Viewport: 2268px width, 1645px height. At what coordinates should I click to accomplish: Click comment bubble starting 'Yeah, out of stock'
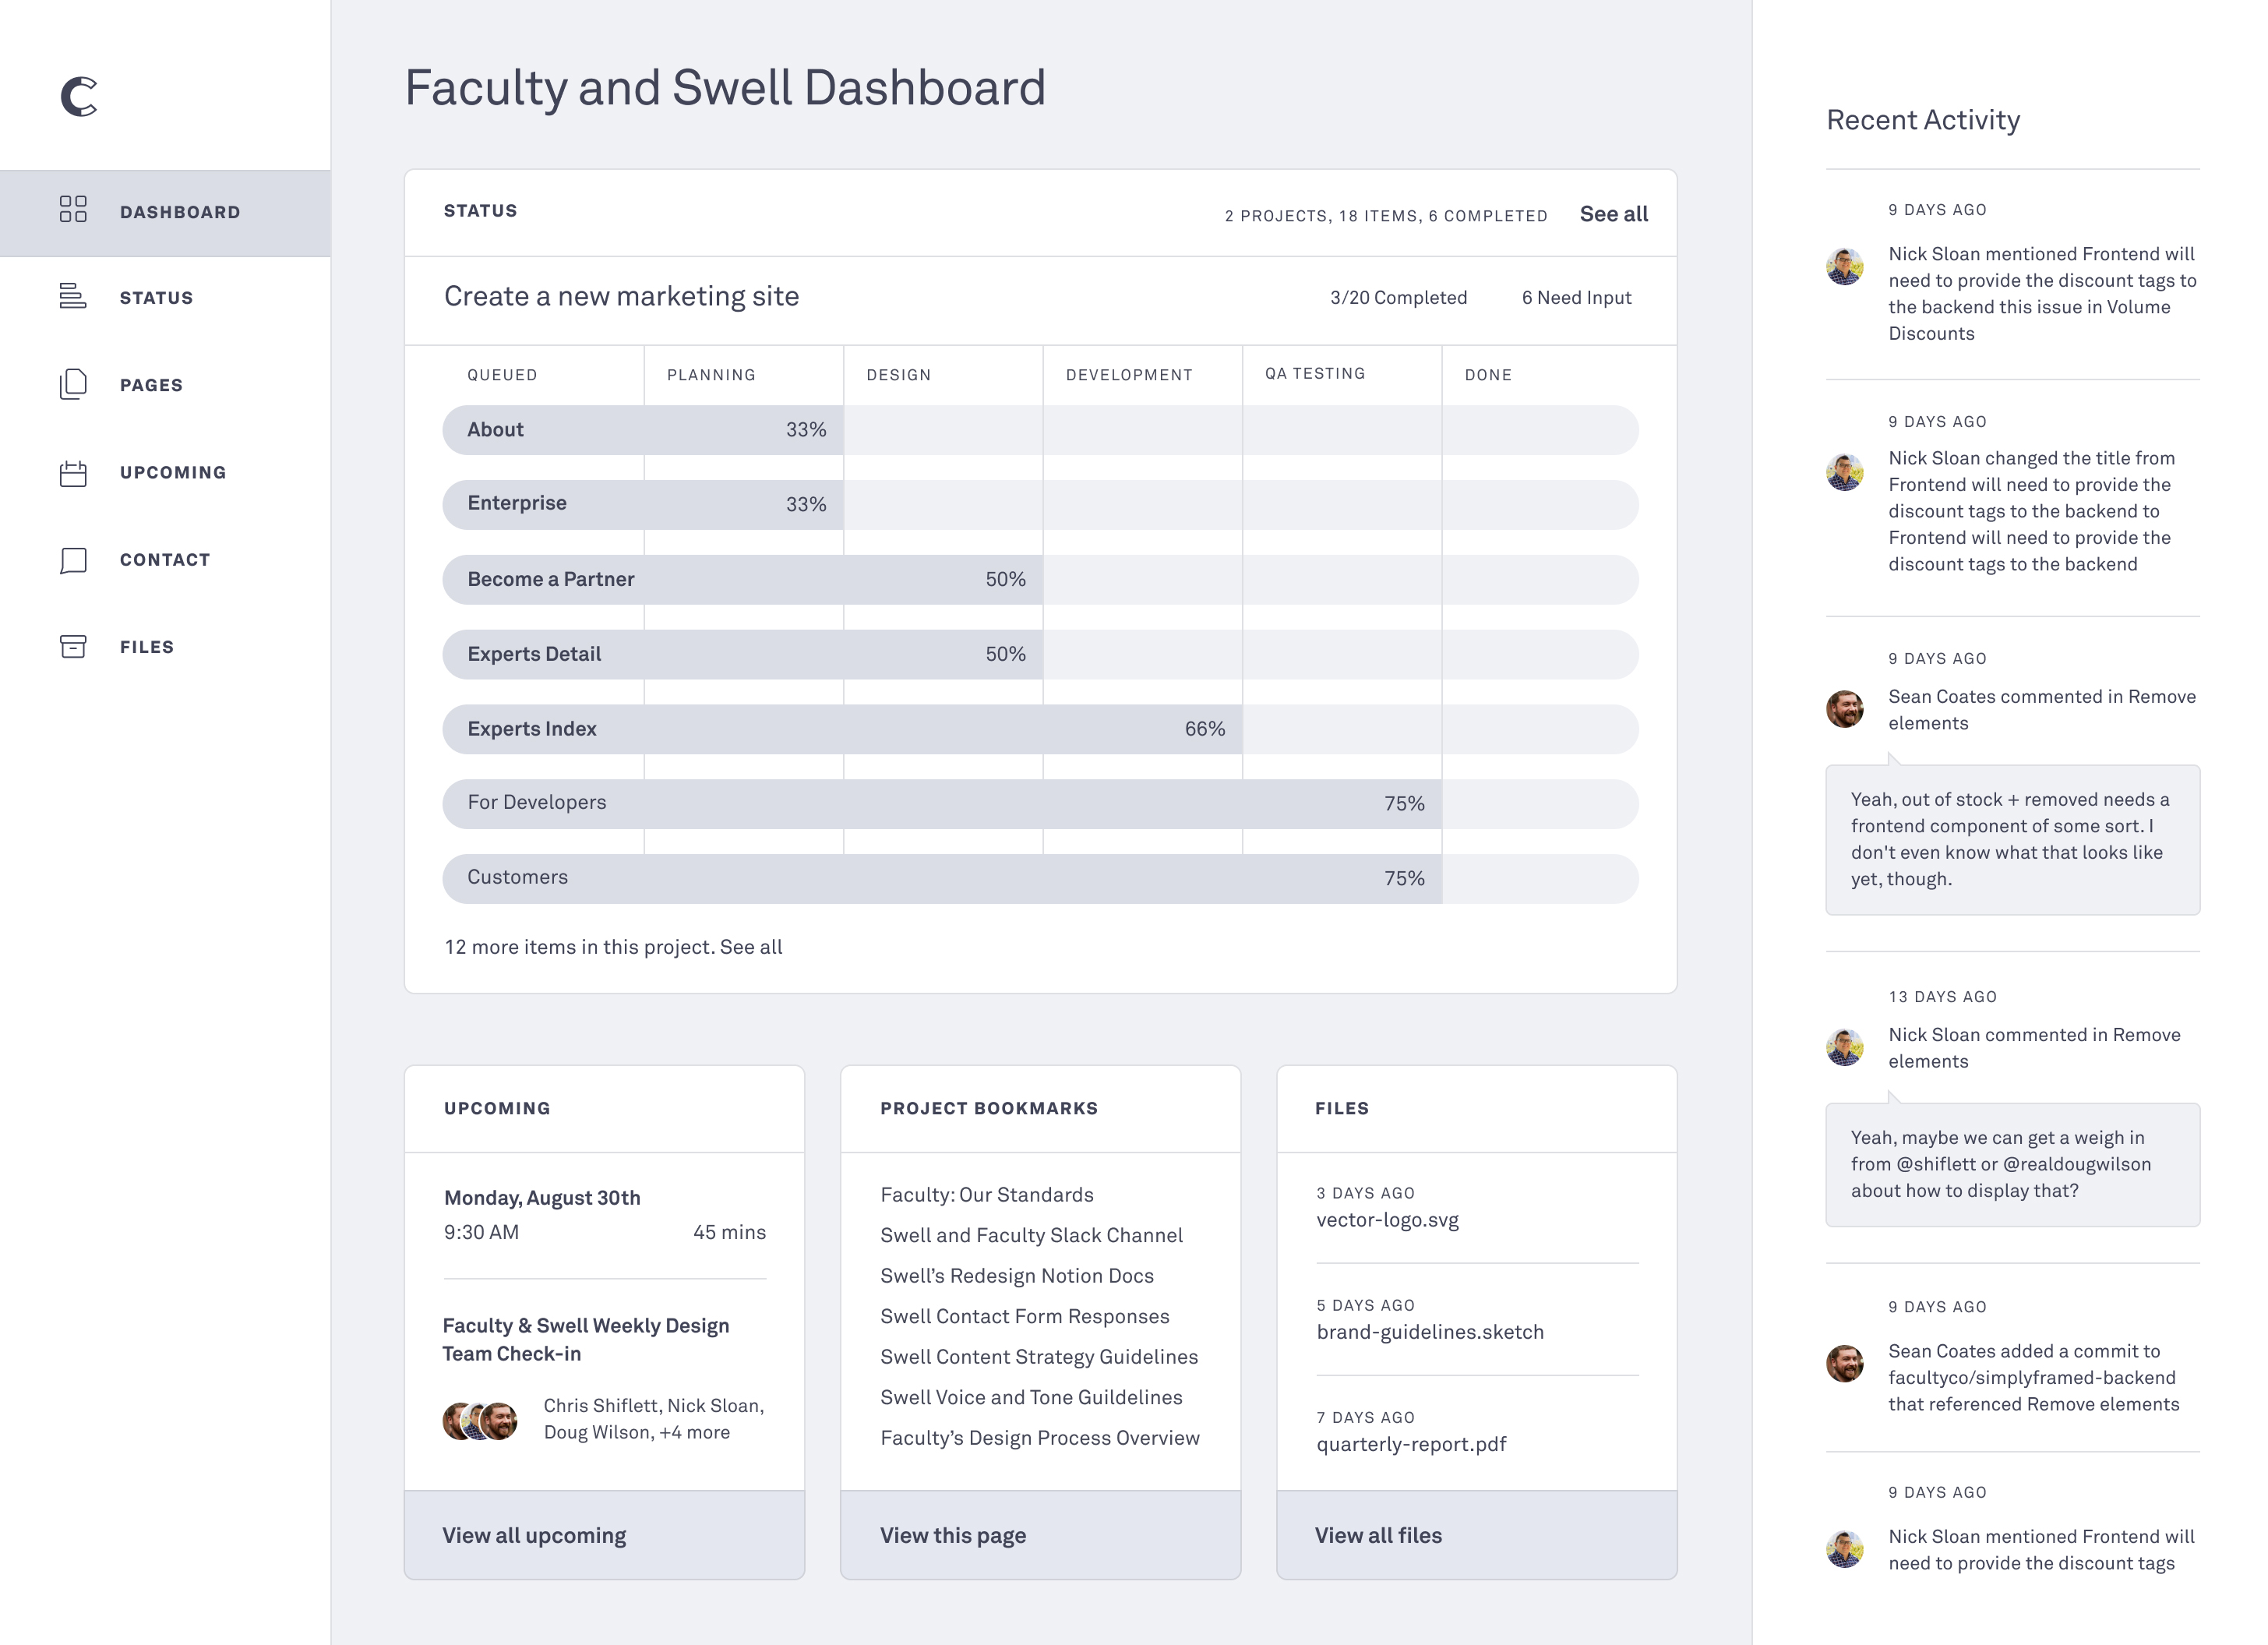pos(2012,840)
